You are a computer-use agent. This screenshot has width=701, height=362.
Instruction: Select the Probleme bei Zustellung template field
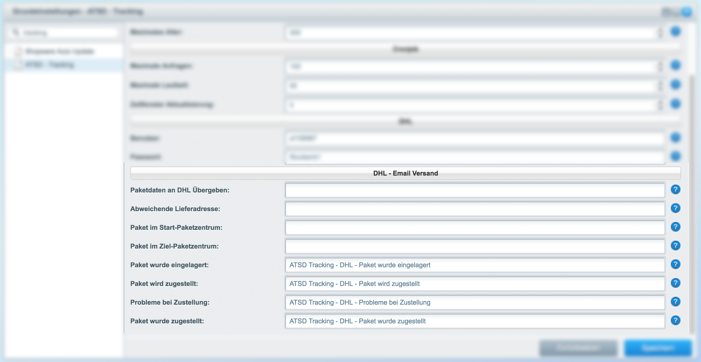click(475, 302)
